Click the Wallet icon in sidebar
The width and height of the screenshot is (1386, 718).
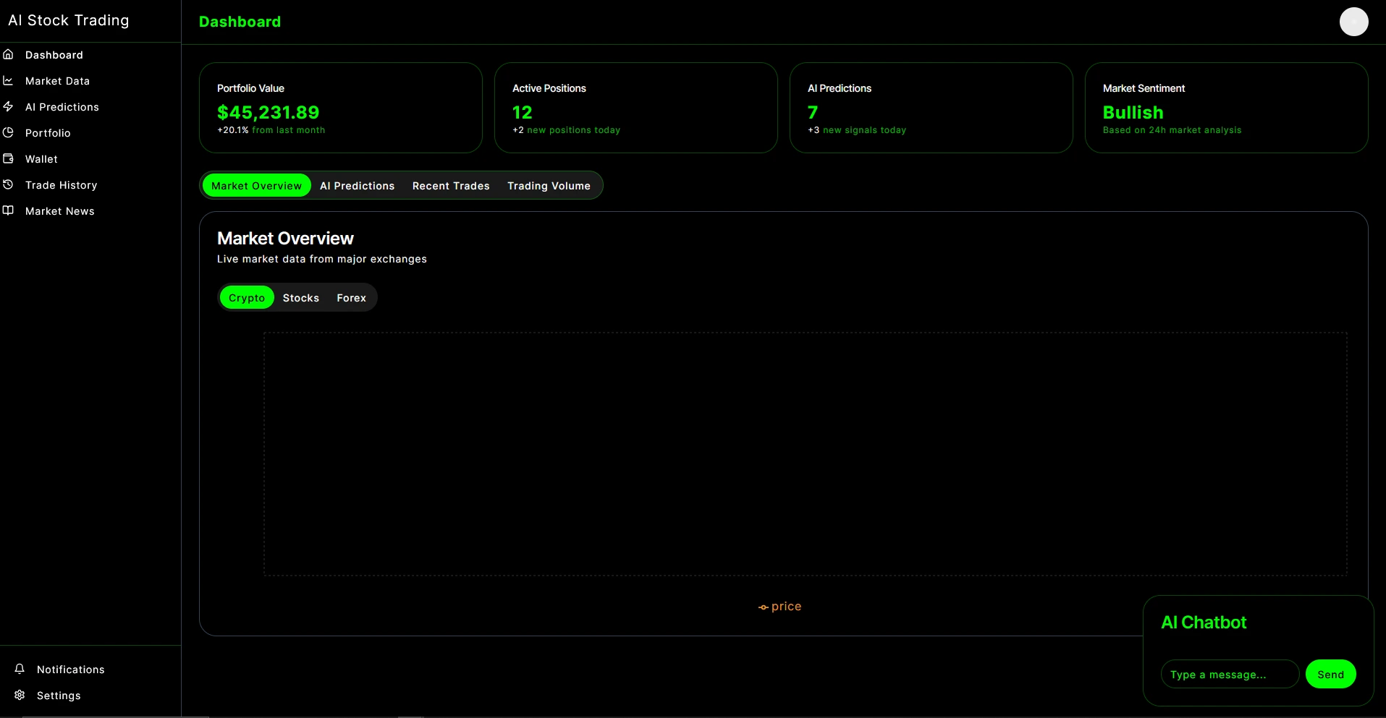click(x=9, y=159)
